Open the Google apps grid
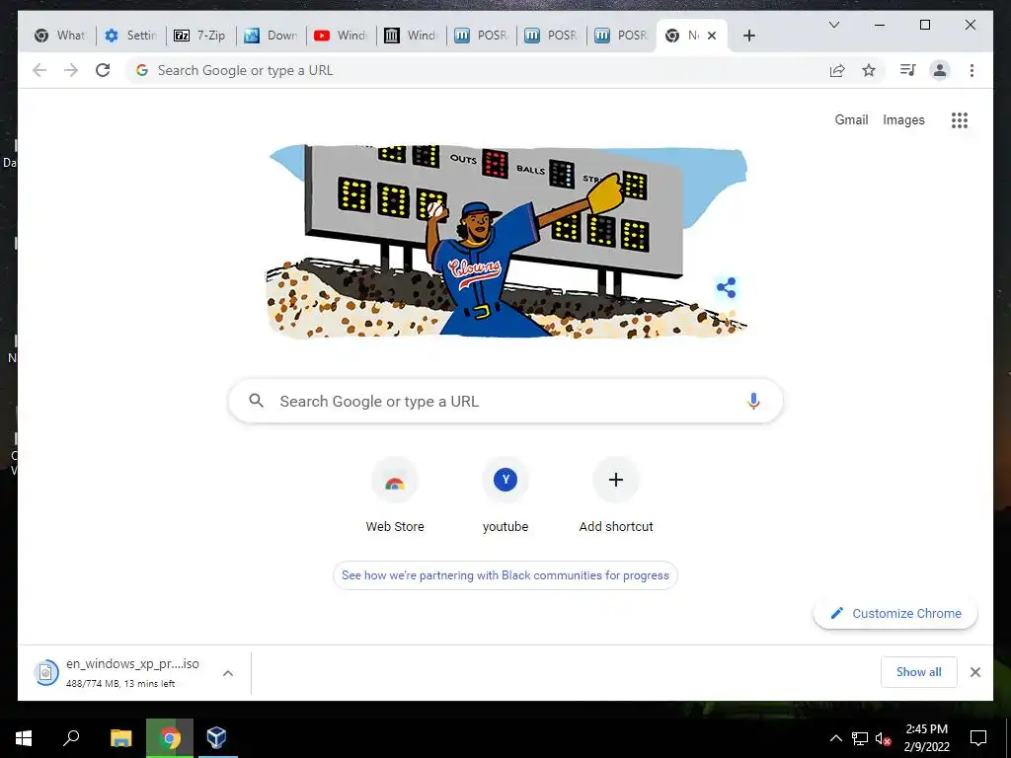This screenshot has width=1011, height=758. click(x=960, y=119)
